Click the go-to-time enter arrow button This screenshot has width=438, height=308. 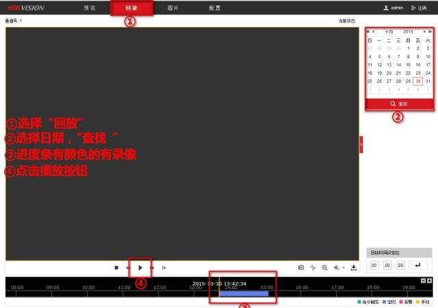click(417, 266)
